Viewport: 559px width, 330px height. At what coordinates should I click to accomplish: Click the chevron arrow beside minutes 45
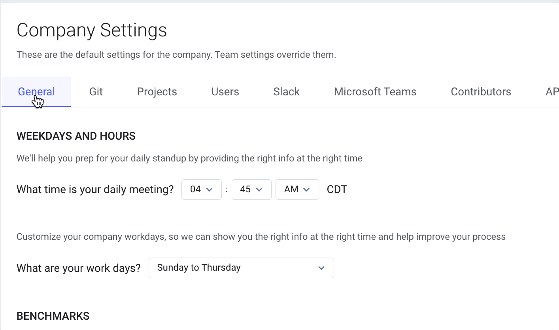(x=259, y=190)
